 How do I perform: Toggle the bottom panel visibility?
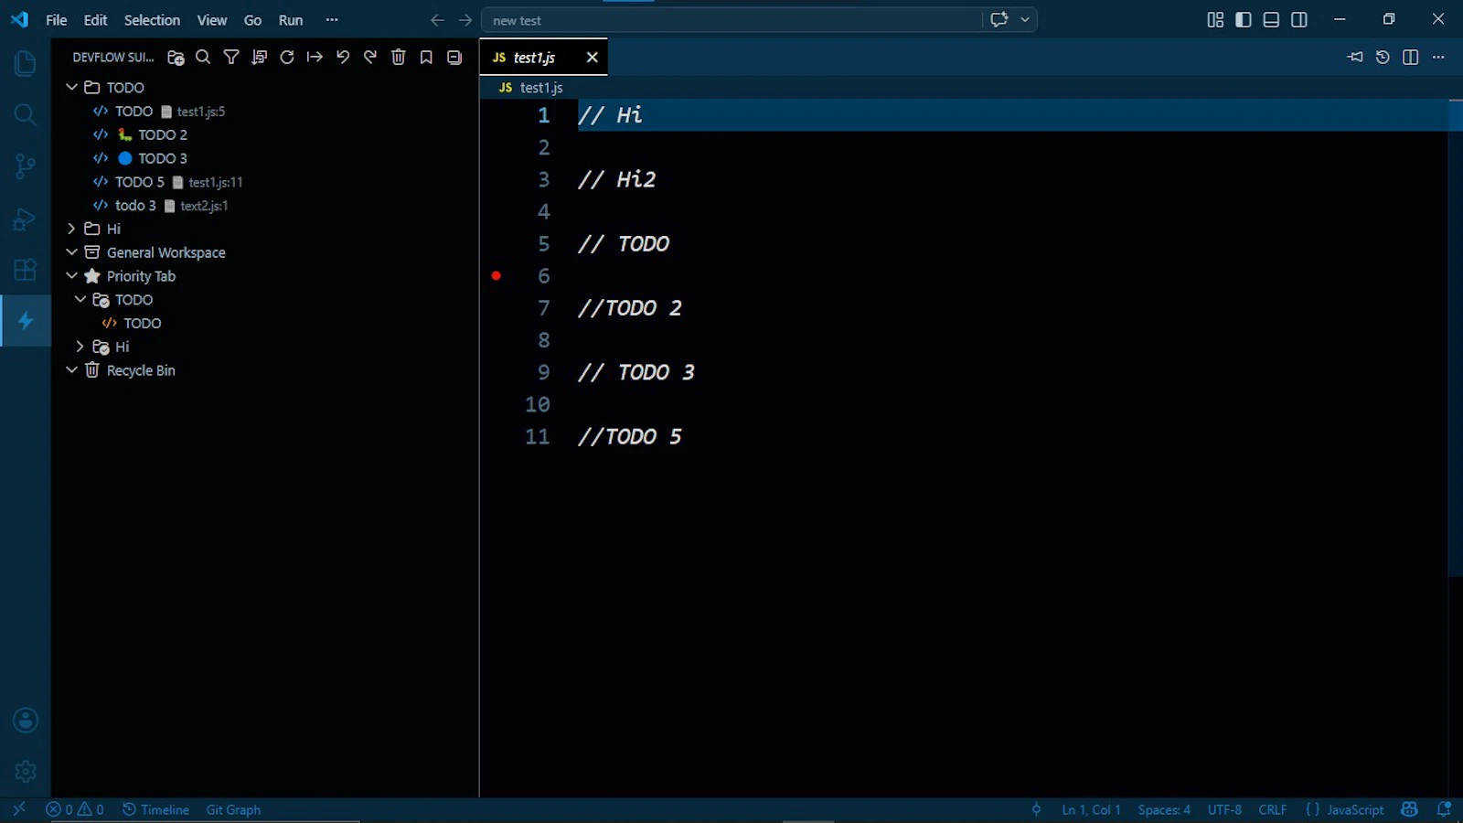(1271, 19)
